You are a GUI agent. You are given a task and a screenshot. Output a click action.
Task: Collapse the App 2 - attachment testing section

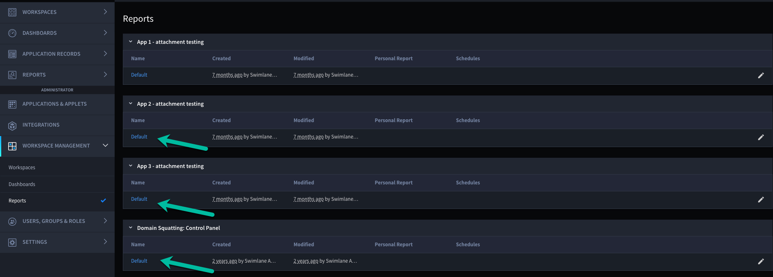[131, 104]
